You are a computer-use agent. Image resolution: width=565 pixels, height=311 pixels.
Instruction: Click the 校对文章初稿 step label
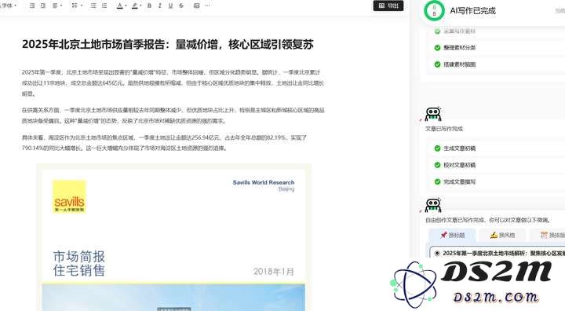[x=459, y=165]
